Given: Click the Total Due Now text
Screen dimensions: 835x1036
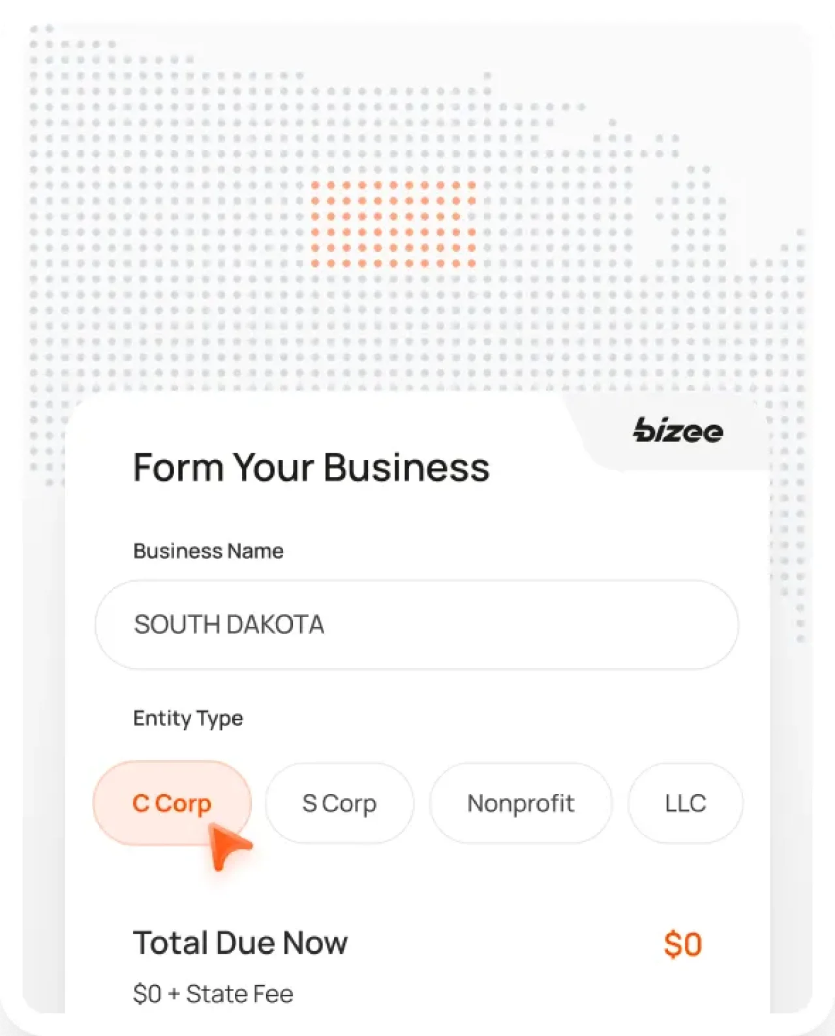Looking at the screenshot, I should pos(241,943).
